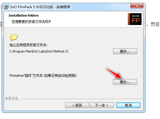The width and height of the screenshot is (160, 119).
Task: Click the Photoshop 插件 文件夹 label
Action: tap(43, 75)
